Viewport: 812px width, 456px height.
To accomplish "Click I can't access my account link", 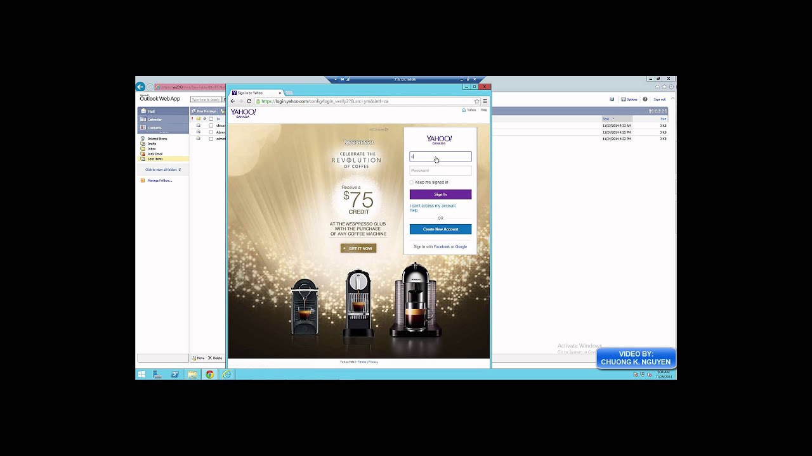I will [433, 206].
